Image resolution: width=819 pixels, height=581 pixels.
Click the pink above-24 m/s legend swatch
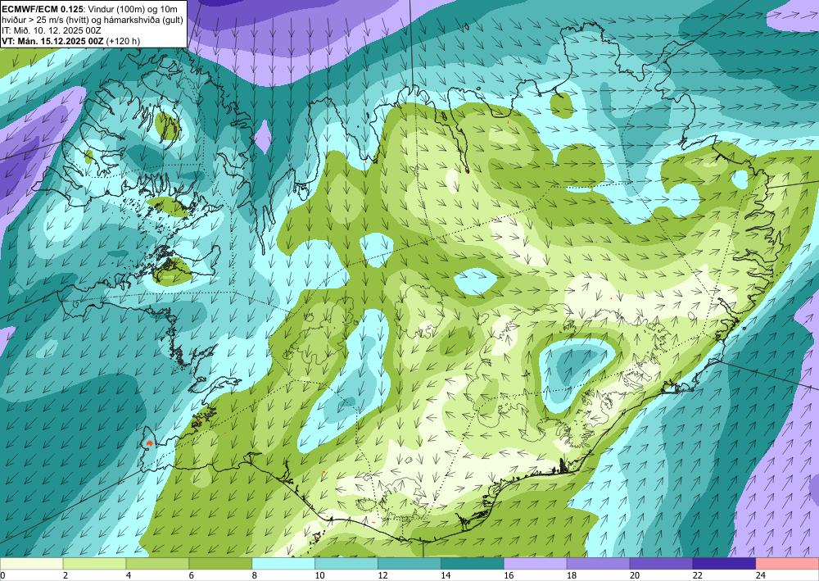(x=788, y=564)
